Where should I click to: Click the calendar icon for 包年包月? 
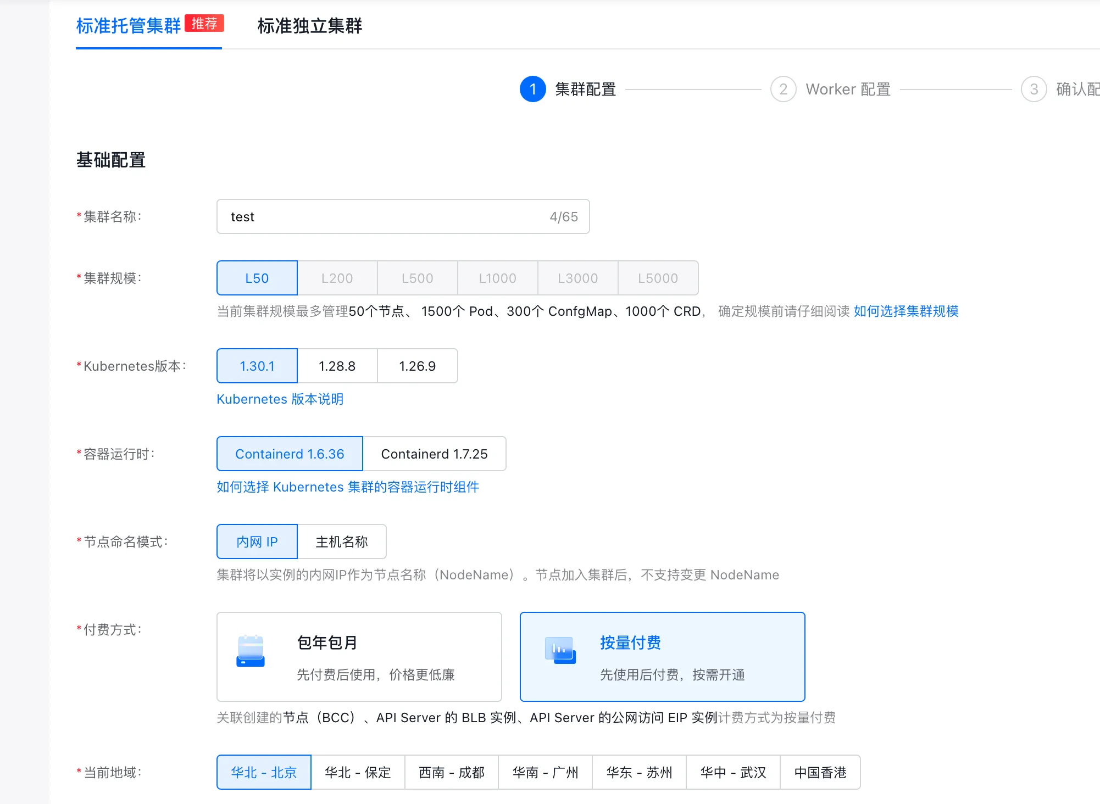[251, 651]
